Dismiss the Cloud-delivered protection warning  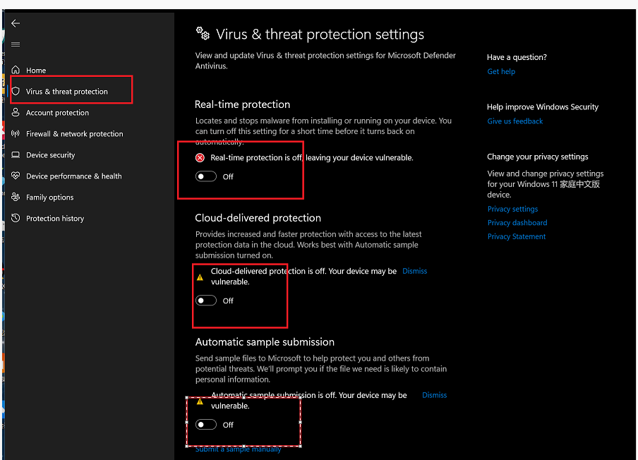pos(414,271)
